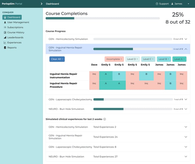Click the Dave column header

(x=94, y=65)
